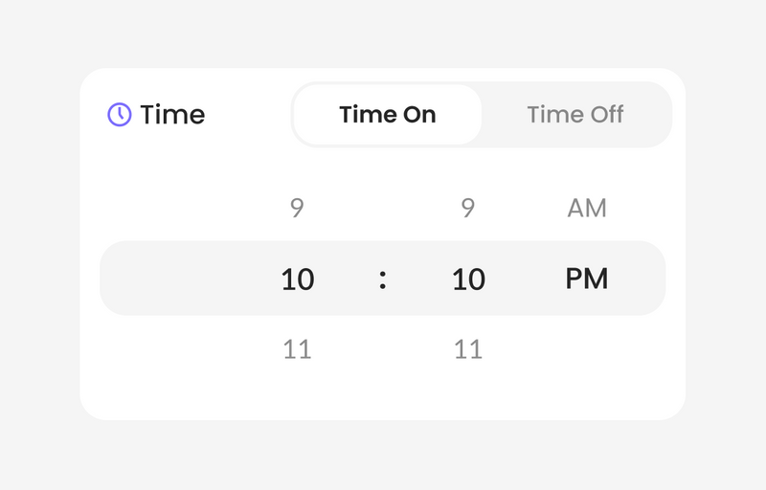Click the highlighted minute value 10
The height and width of the screenshot is (490, 766).
pos(468,279)
